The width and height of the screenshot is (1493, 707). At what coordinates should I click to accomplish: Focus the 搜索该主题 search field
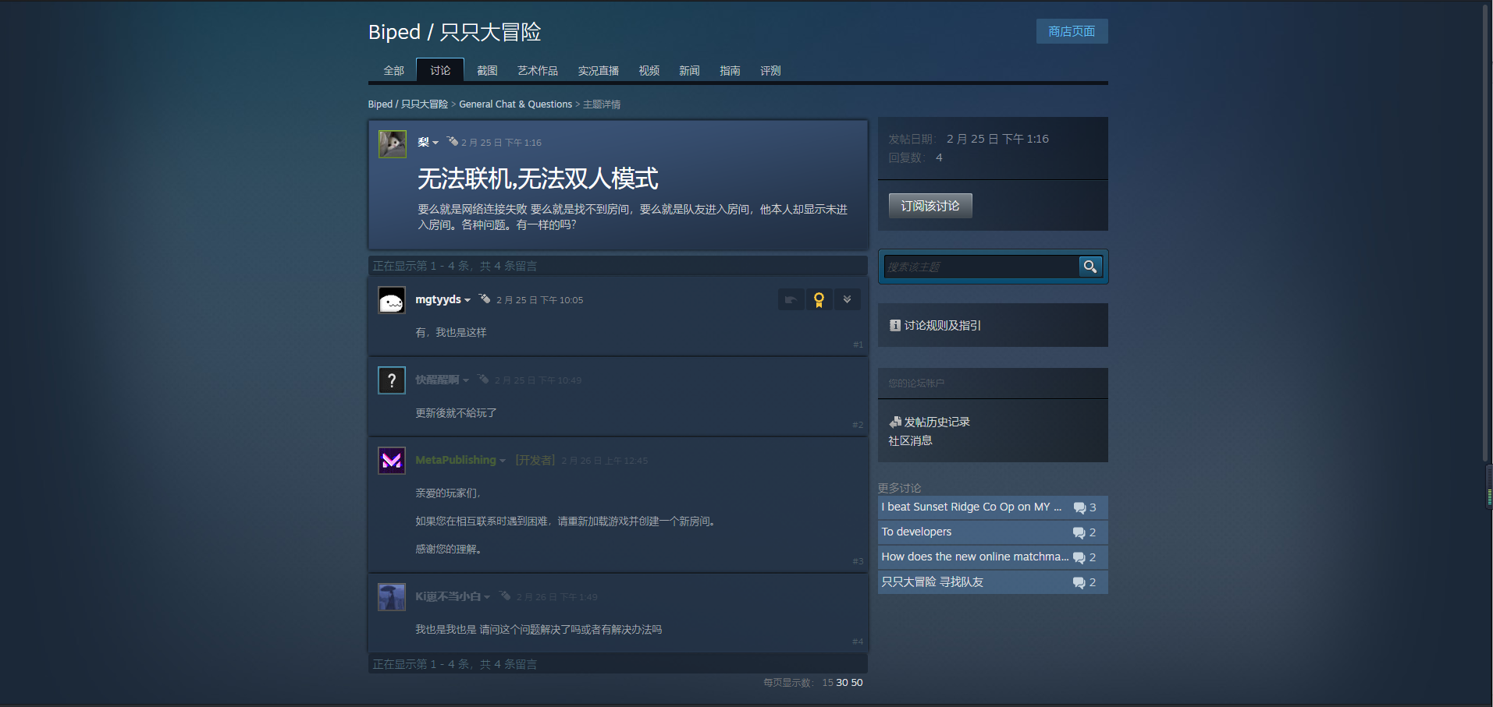981,267
